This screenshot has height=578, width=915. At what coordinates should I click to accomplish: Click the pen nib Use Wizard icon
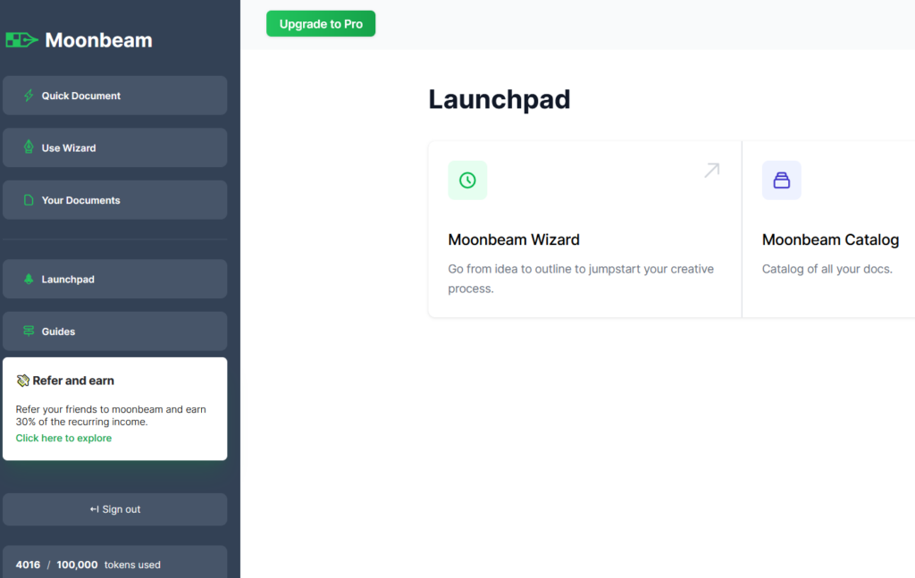(x=29, y=147)
